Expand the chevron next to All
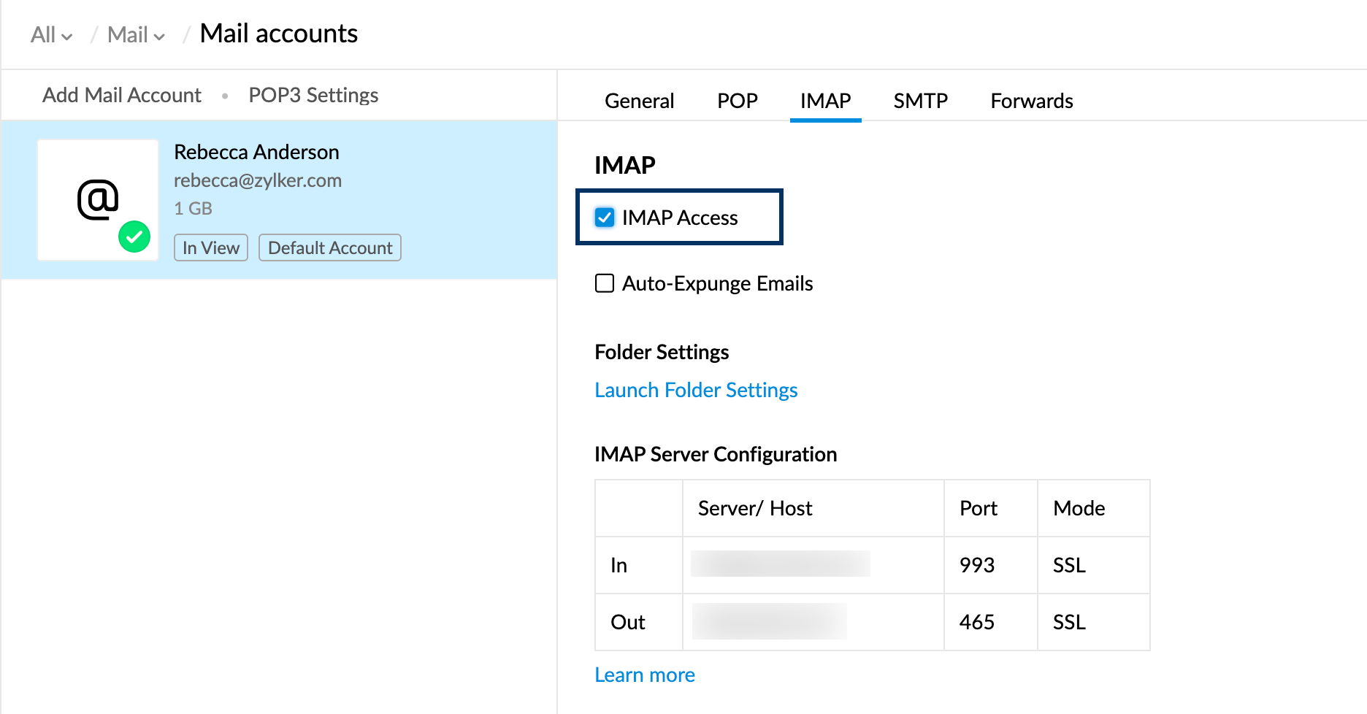 (x=68, y=37)
